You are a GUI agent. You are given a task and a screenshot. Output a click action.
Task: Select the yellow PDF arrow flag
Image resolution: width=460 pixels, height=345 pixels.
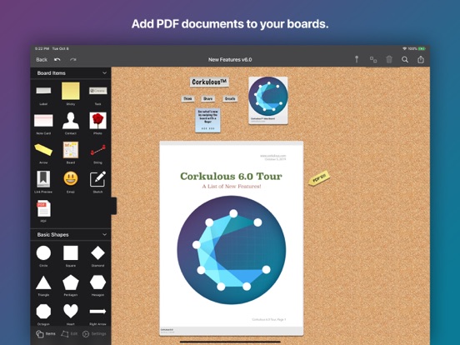point(319,178)
